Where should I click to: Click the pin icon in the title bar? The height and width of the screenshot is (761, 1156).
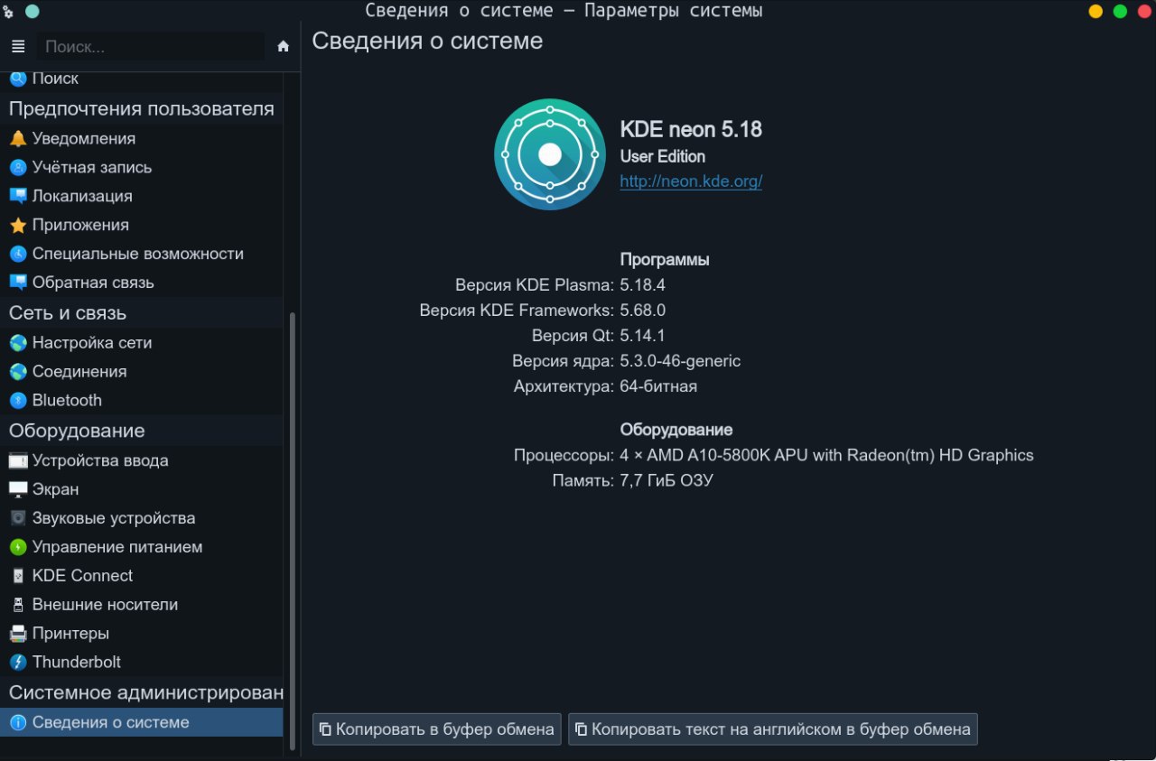pyautogui.click(x=9, y=12)
